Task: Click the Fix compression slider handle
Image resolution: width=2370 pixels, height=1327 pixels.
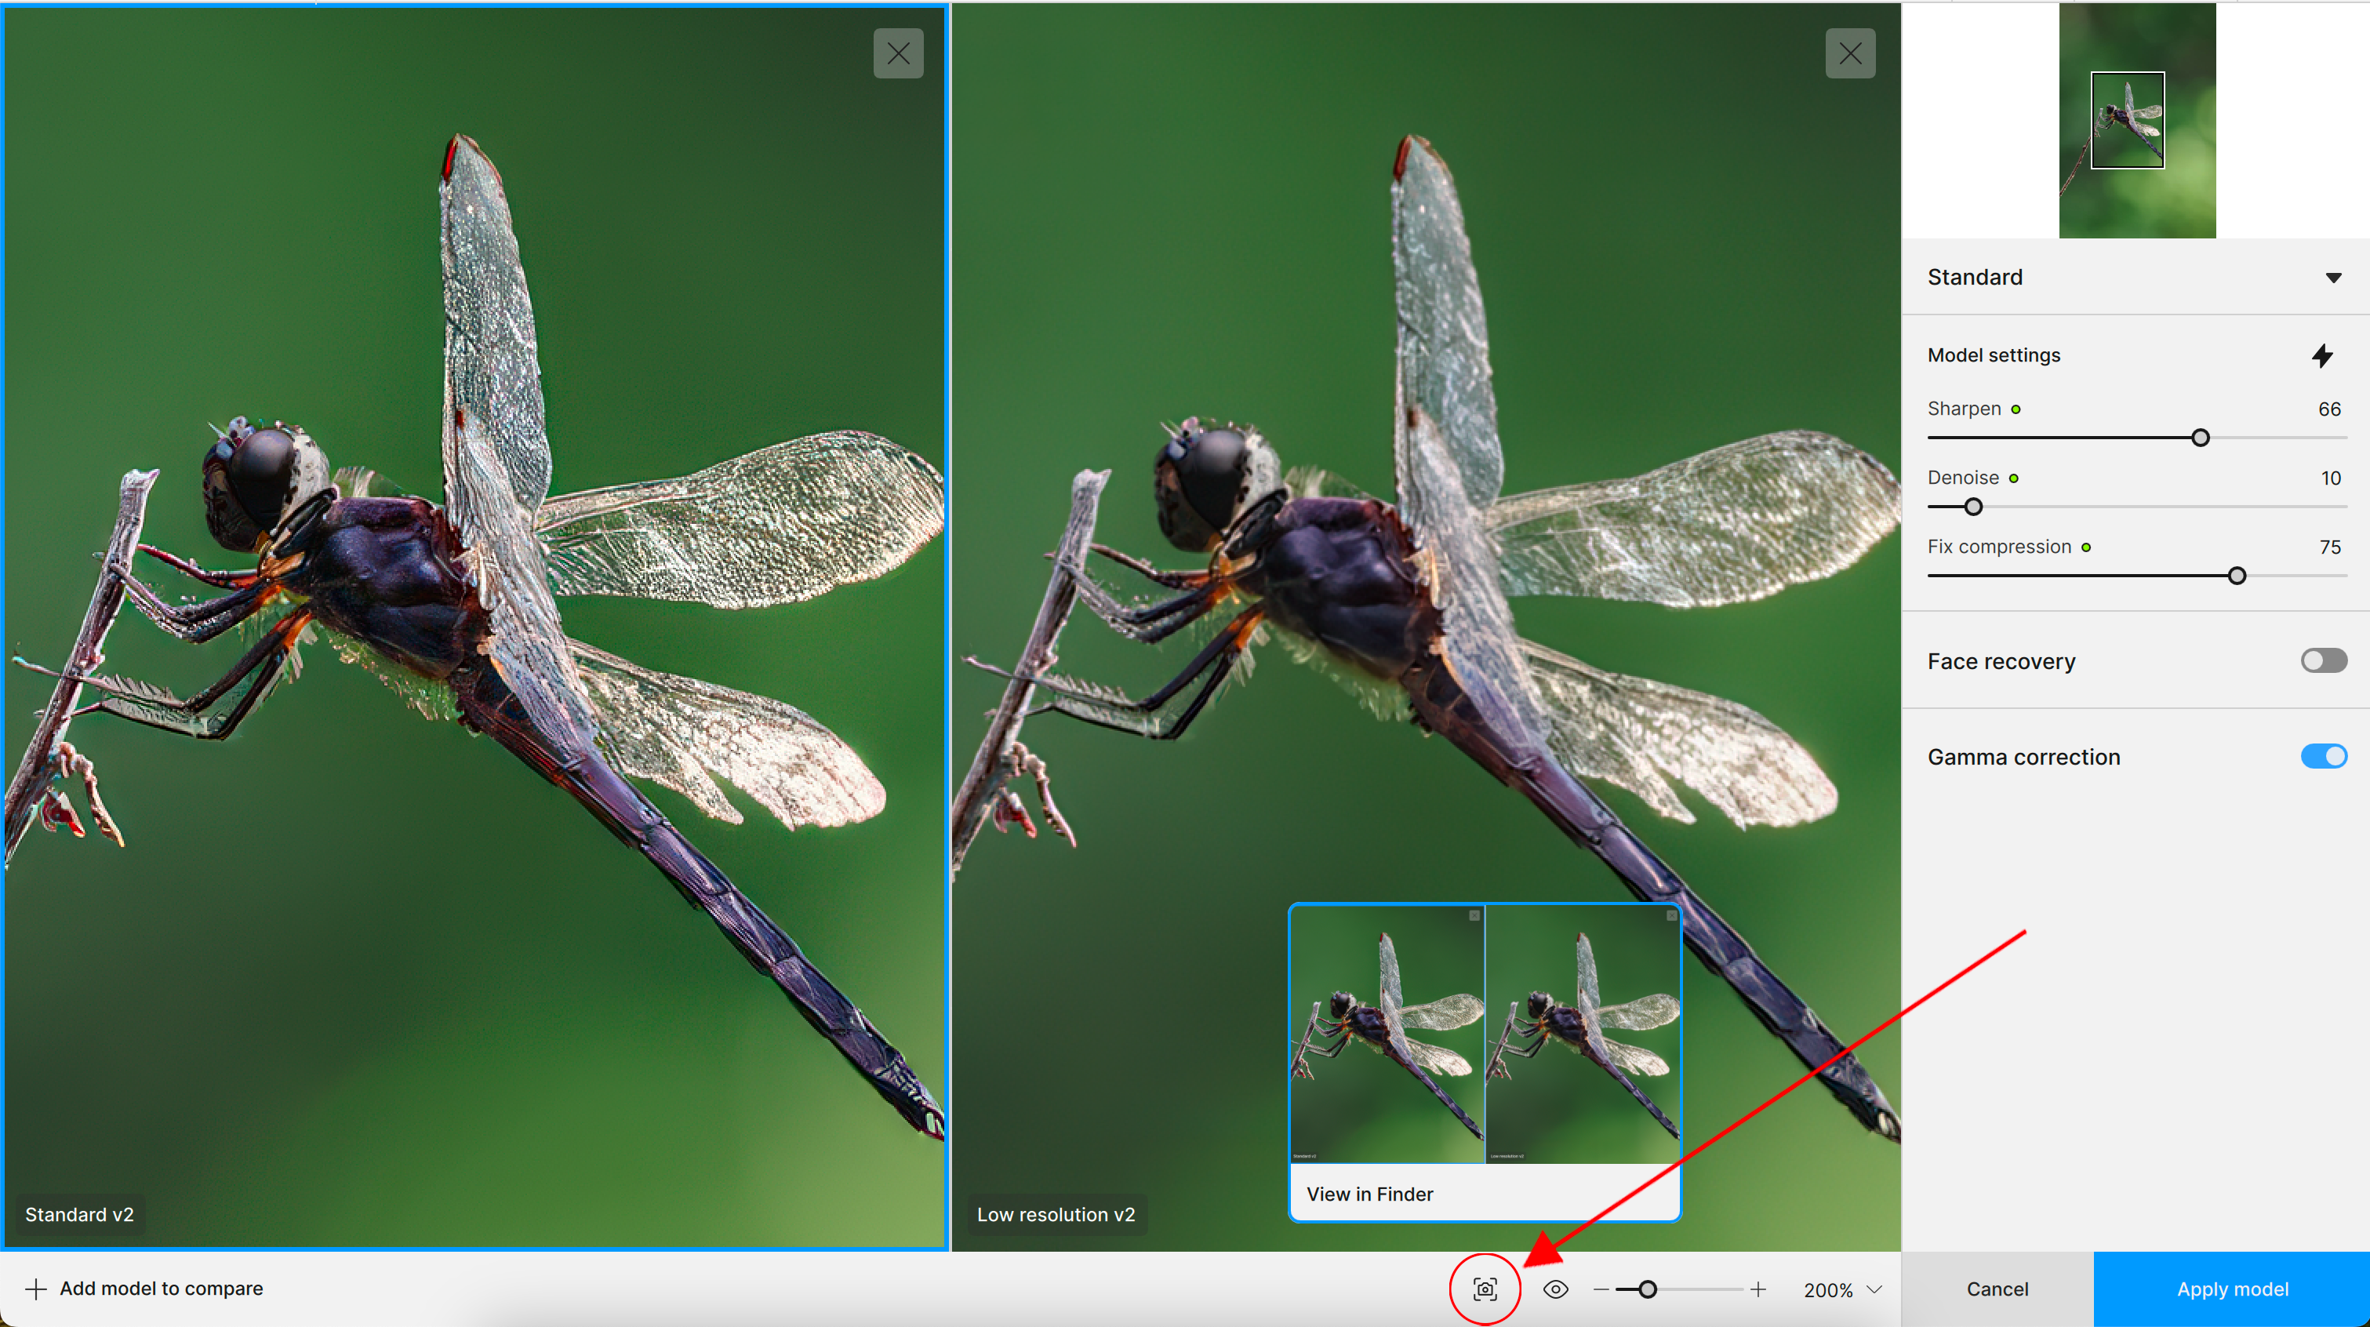Action: [2237, 576]
